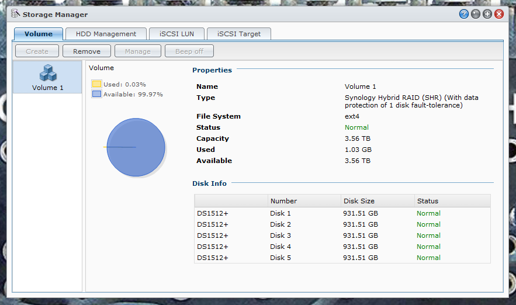
Task: Switch to the Volume tab
Action: 39,34
